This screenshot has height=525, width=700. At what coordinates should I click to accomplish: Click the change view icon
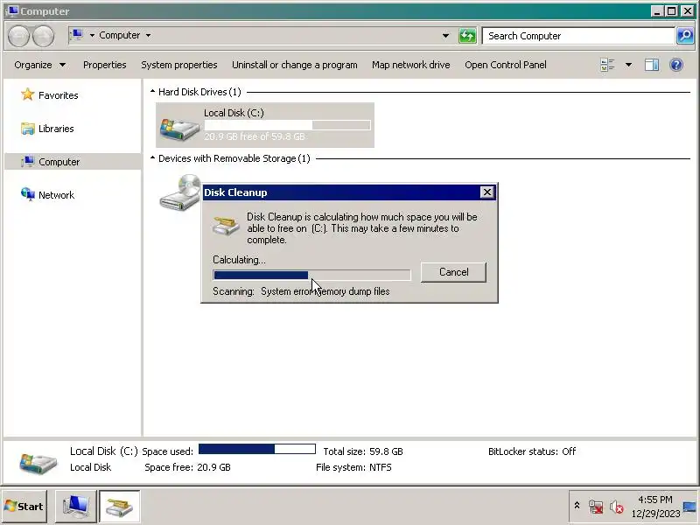point(607,65)
